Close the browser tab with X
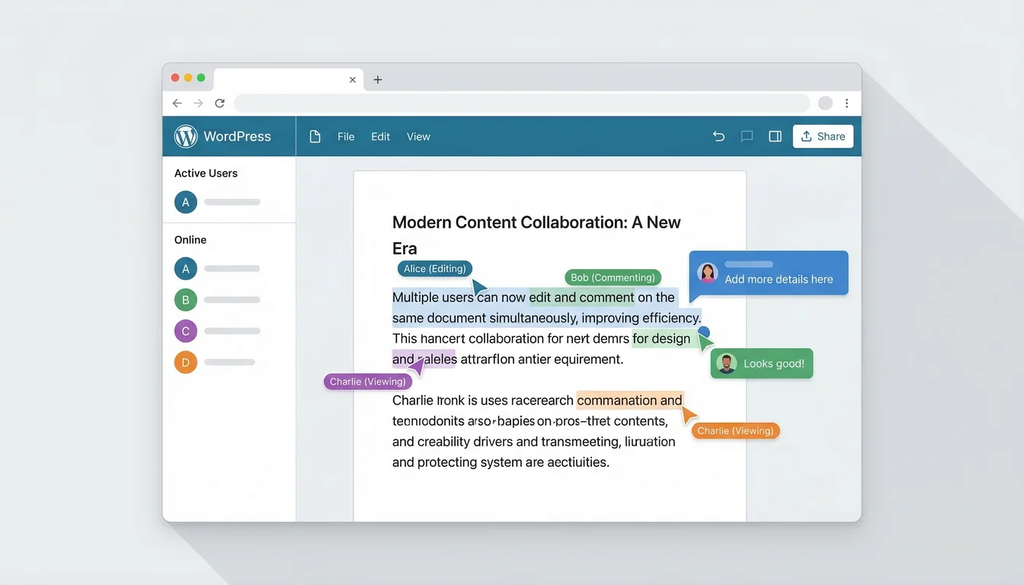This screenshot has width=1024, height=585. click(x=352, y=79)
